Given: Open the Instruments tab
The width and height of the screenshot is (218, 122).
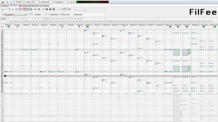Looking at the screenshot, I should [x=34, y=5].
